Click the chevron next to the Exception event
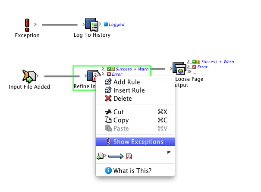The width and height of the screenshot is (261, 192). coord(35,25)
